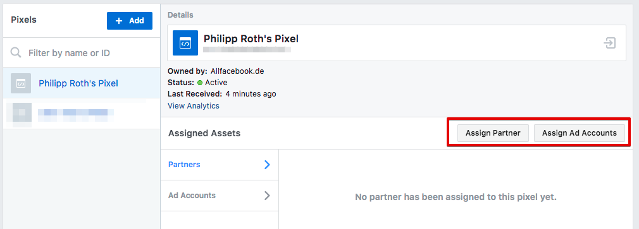Click the green Active status dot
Screen dimensions: 639x229
tap(200, 83)
